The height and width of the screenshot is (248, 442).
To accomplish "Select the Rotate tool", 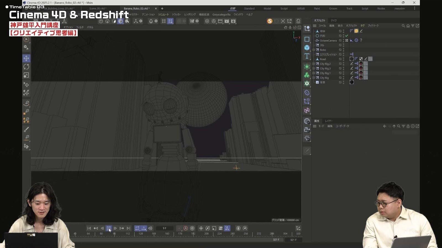I will click(x=26, y=67).
